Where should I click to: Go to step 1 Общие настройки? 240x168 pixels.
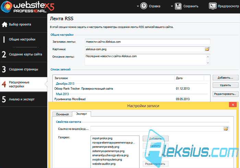[24, 39]
